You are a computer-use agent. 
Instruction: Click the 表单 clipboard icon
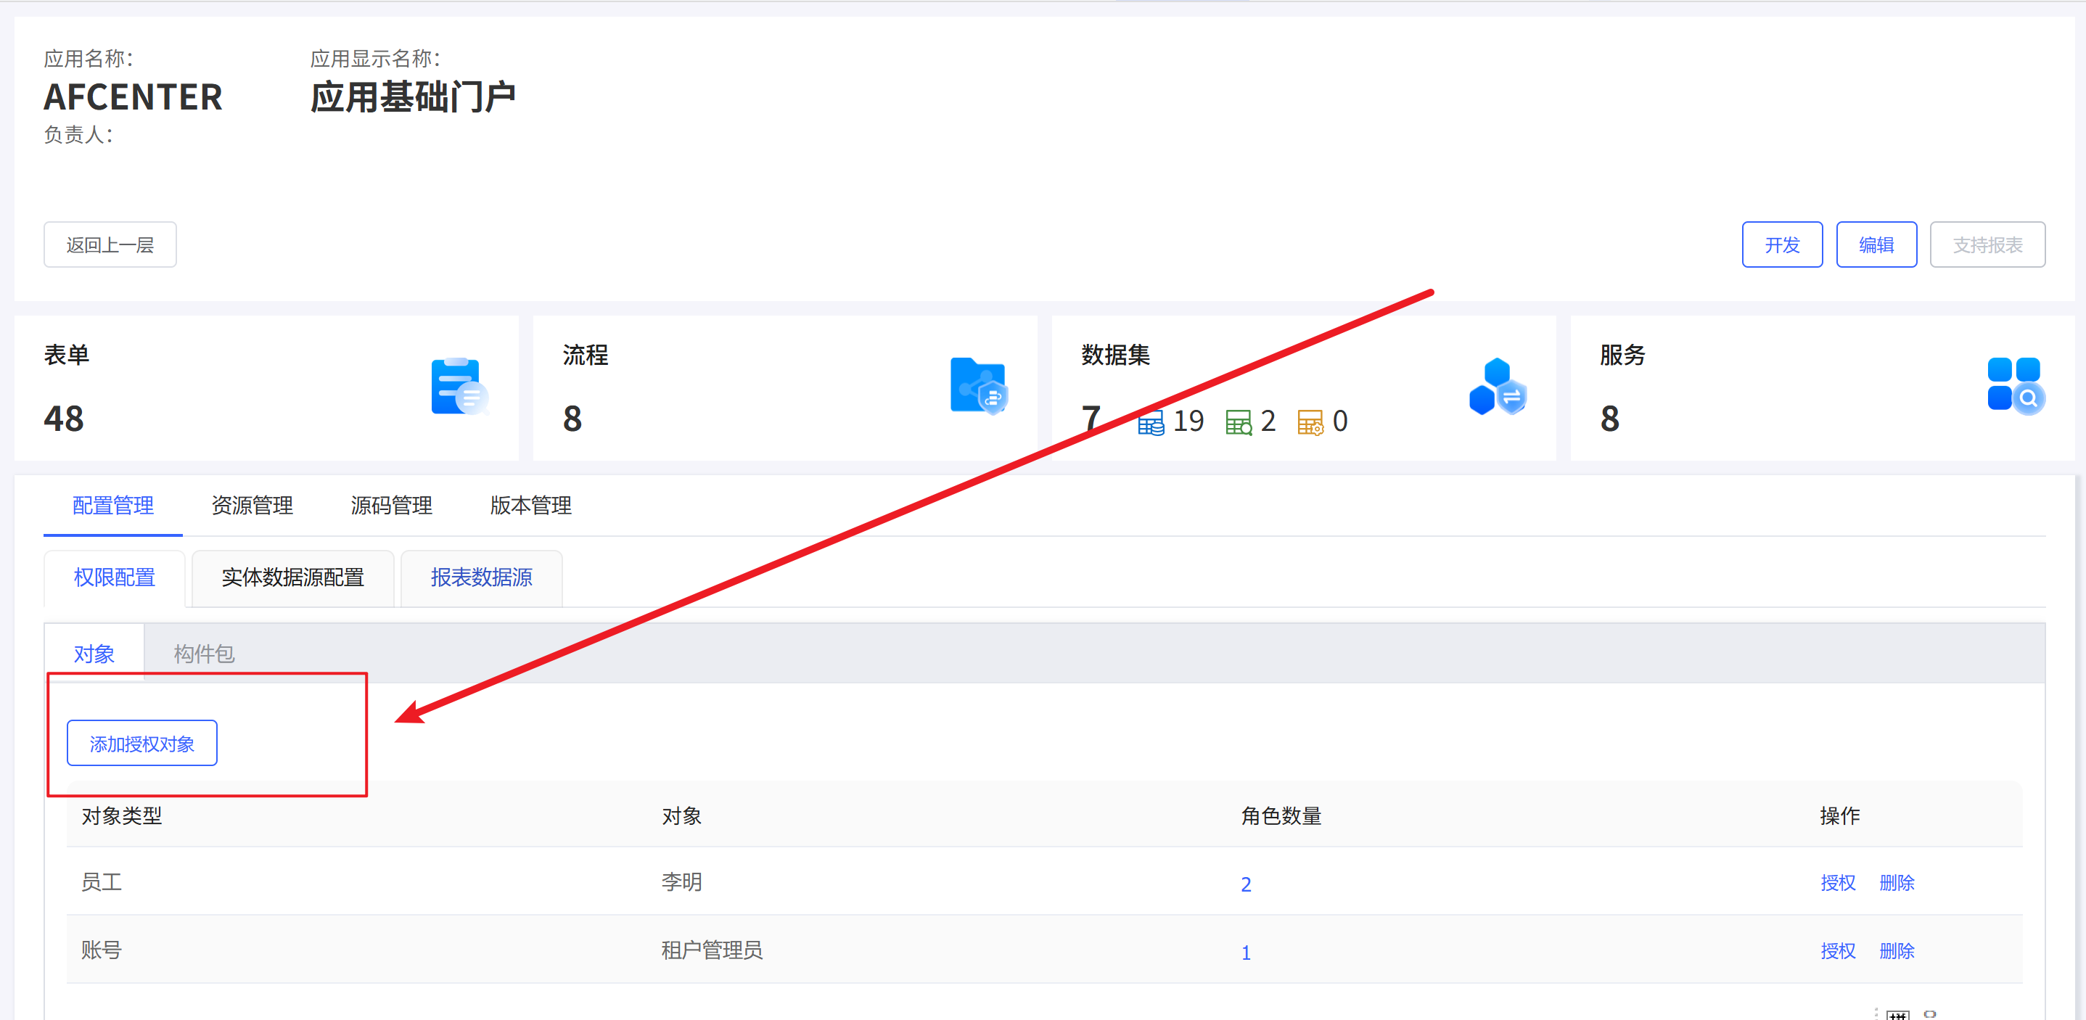pos(459,386)
